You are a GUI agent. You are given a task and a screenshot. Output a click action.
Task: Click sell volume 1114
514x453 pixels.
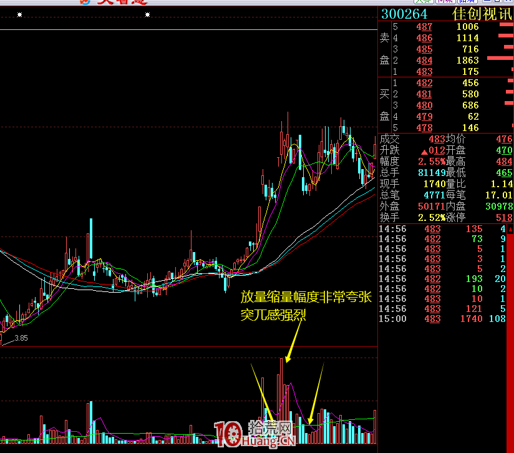tap(468, 38)
